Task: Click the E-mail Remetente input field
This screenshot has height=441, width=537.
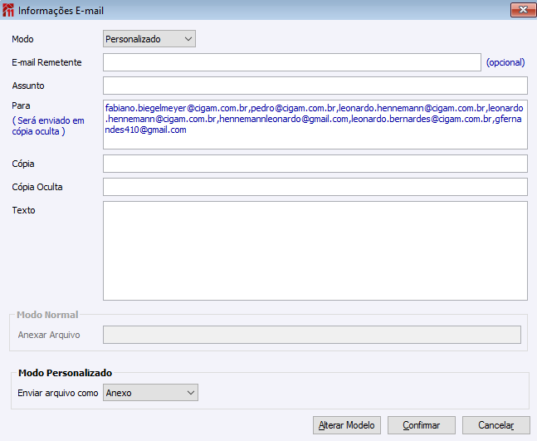Action: tap(292, 62)
